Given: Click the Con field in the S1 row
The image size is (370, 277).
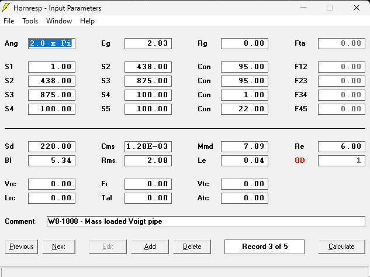Looking at the screenshot, I should (x=245, y=67).
